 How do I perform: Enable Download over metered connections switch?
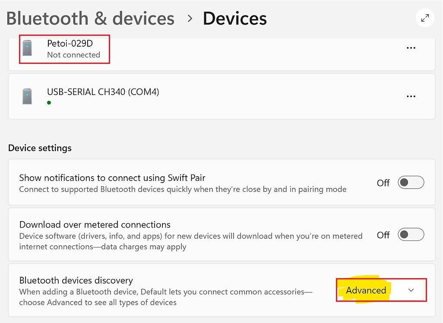click(411, 235)
